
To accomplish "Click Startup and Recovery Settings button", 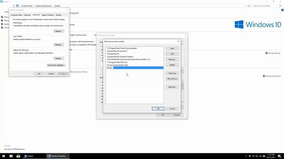I will (59, 58).
